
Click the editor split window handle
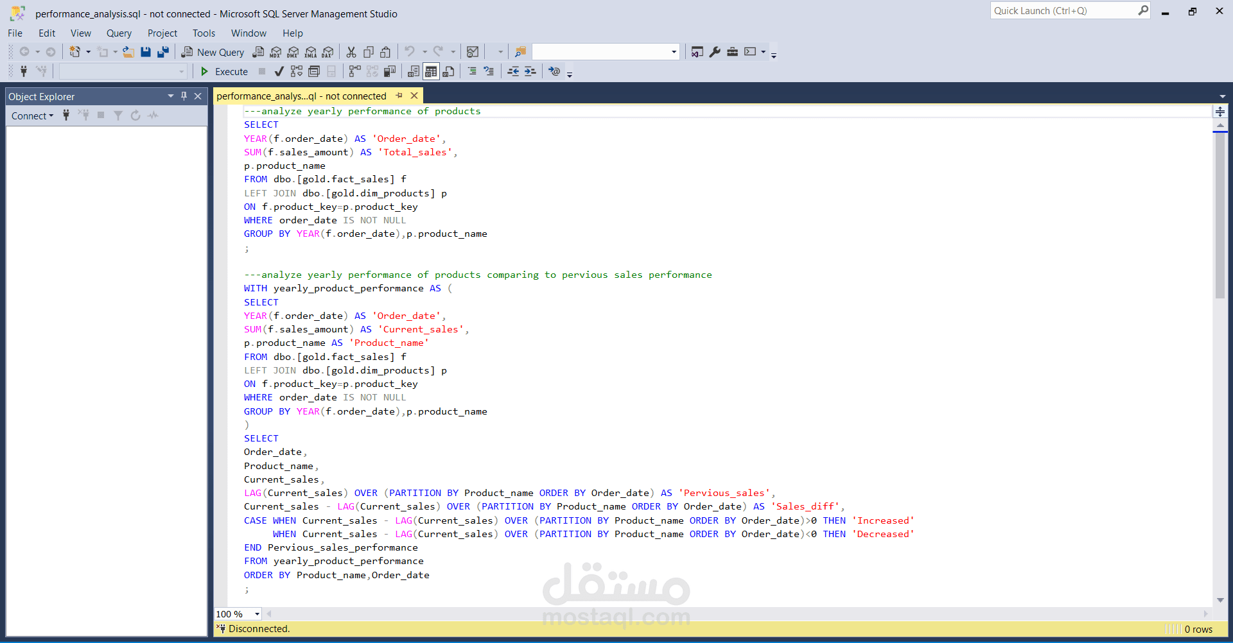click(1220, 112)
